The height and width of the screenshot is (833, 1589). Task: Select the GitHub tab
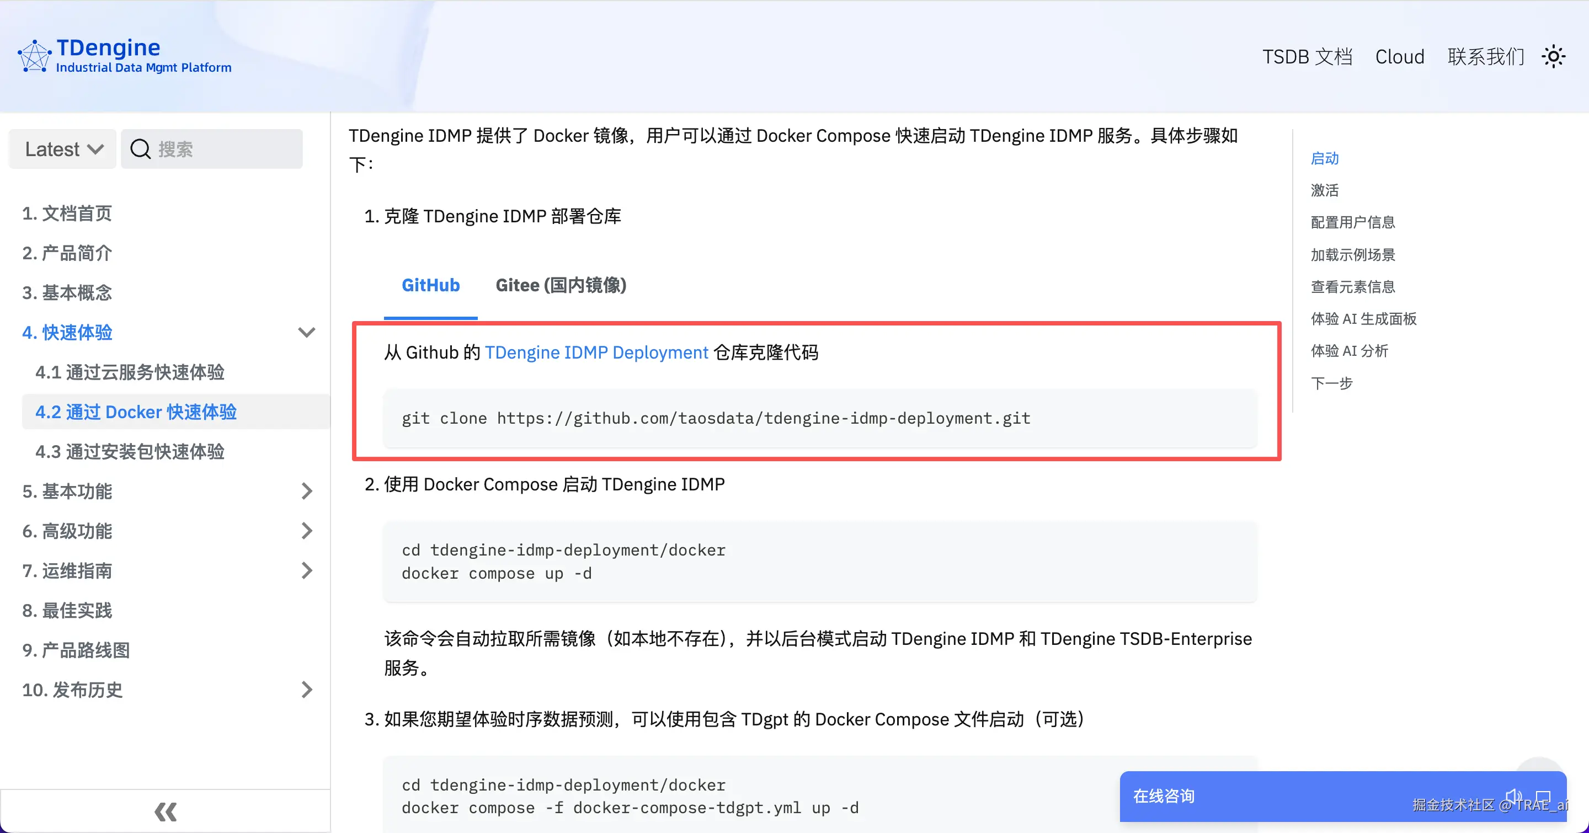pos(430,285)
